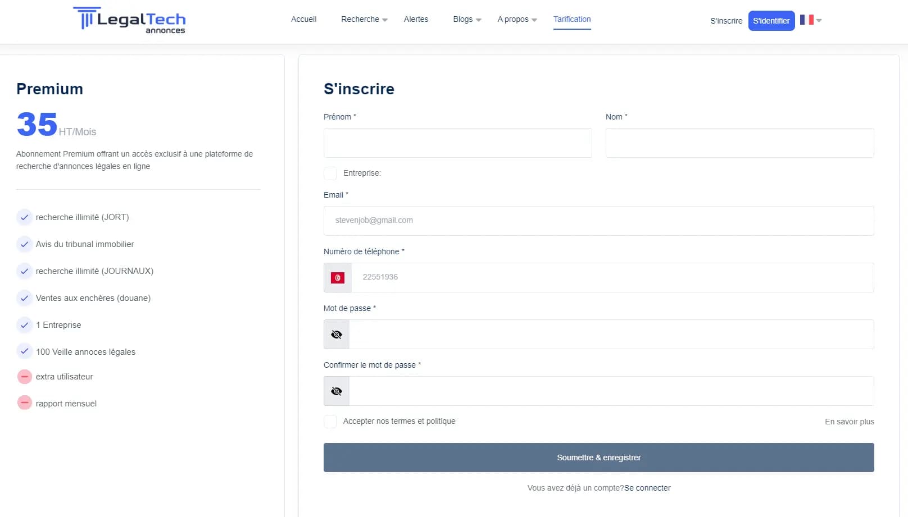This screenshot has width=908, height=517.
Task: Click check icon beside Avis du tribunal immobilier
Action: click(24, 244)
